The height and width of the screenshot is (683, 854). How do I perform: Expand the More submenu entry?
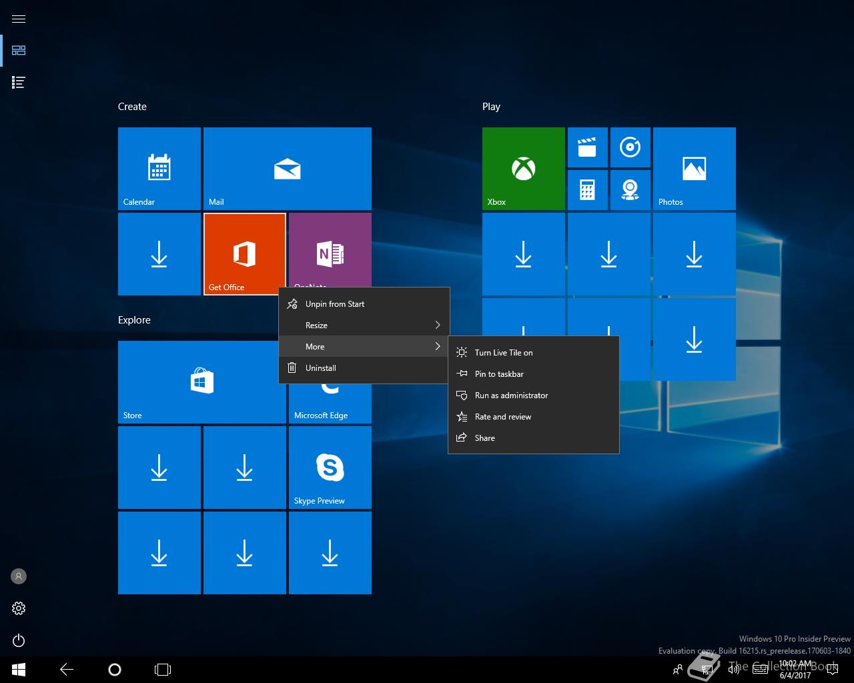point(364,347)
